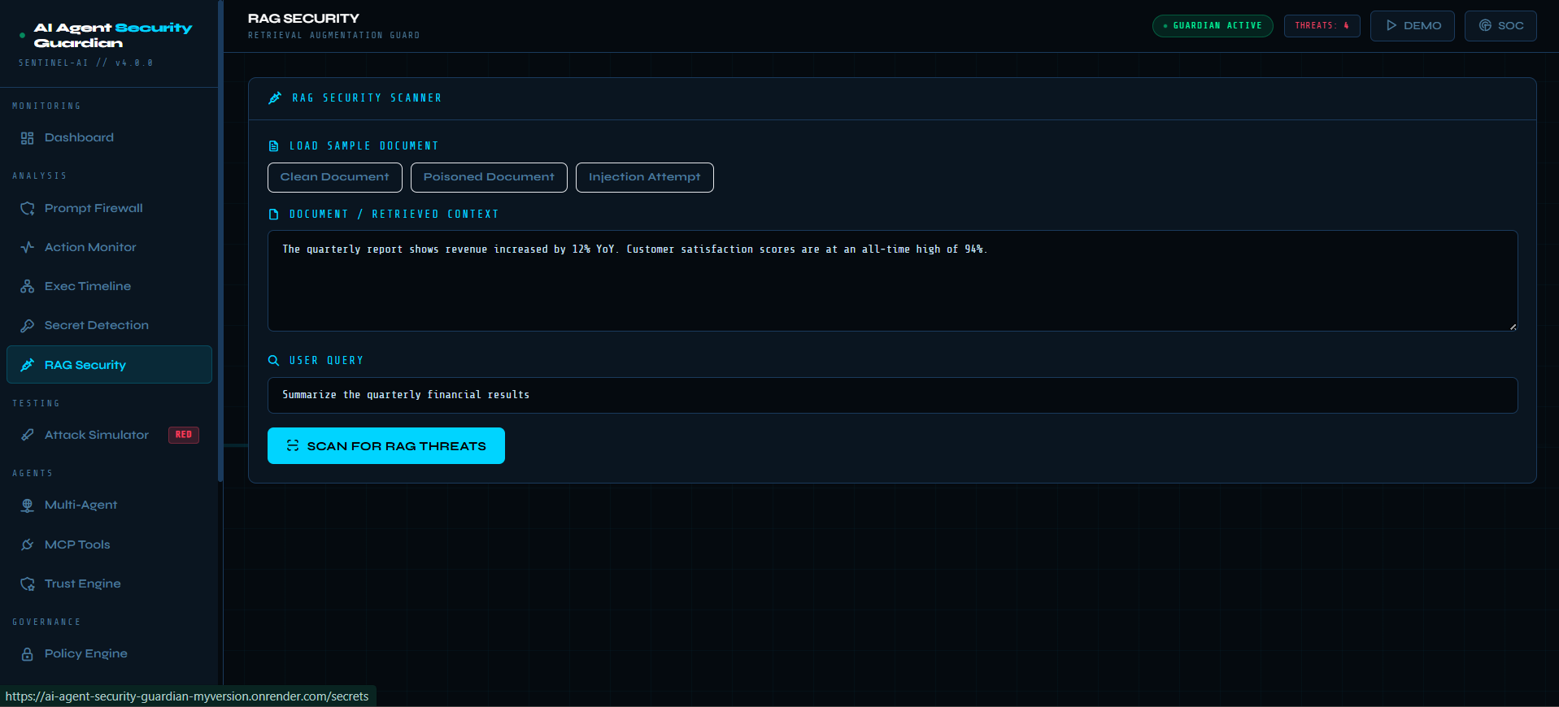The height and width of the screenshot is (707, 1559).
Task: Click the scan icon in Scan button
Action: click(293, 445)
